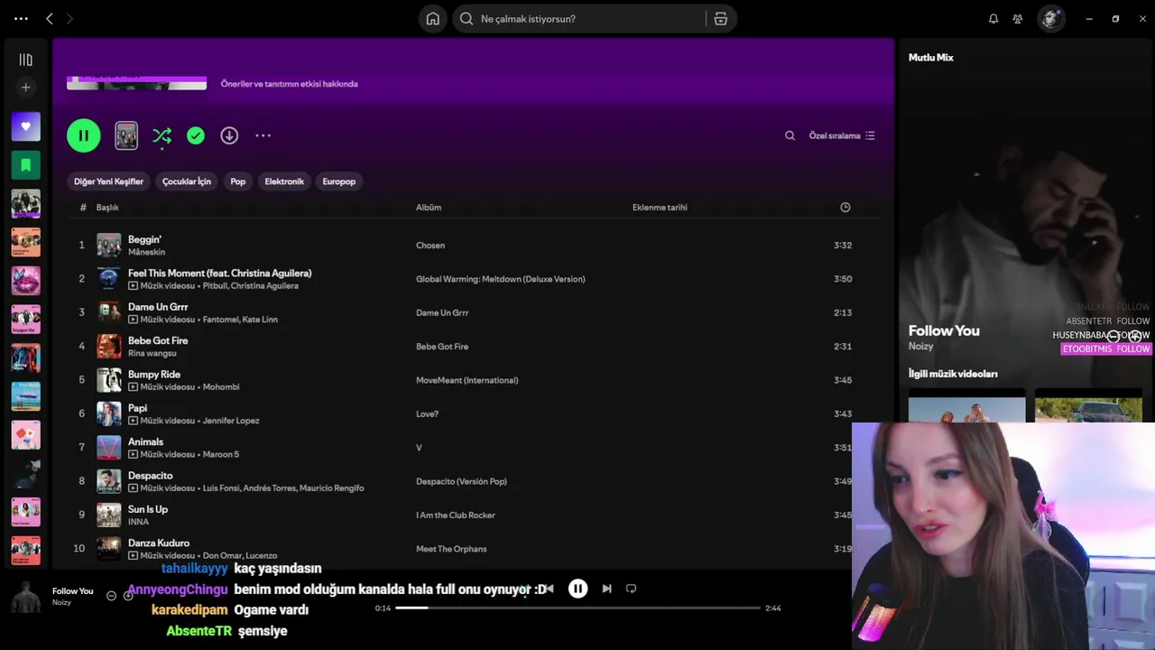Select the 'Diğer Yeni Keşifler' filter chip
The image size is (1155, 650).
pyautogui.click(x=108, y=181)
